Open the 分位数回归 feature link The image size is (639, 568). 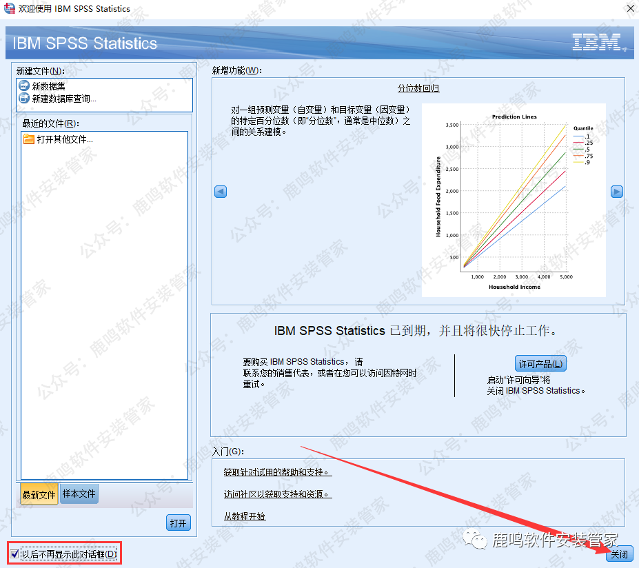[418, 88]
